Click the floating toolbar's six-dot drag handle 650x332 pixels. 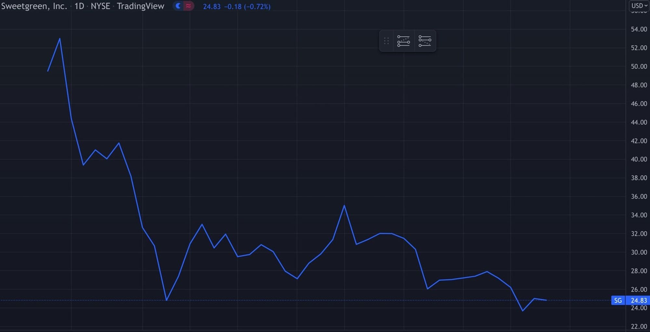click(386, 41)
